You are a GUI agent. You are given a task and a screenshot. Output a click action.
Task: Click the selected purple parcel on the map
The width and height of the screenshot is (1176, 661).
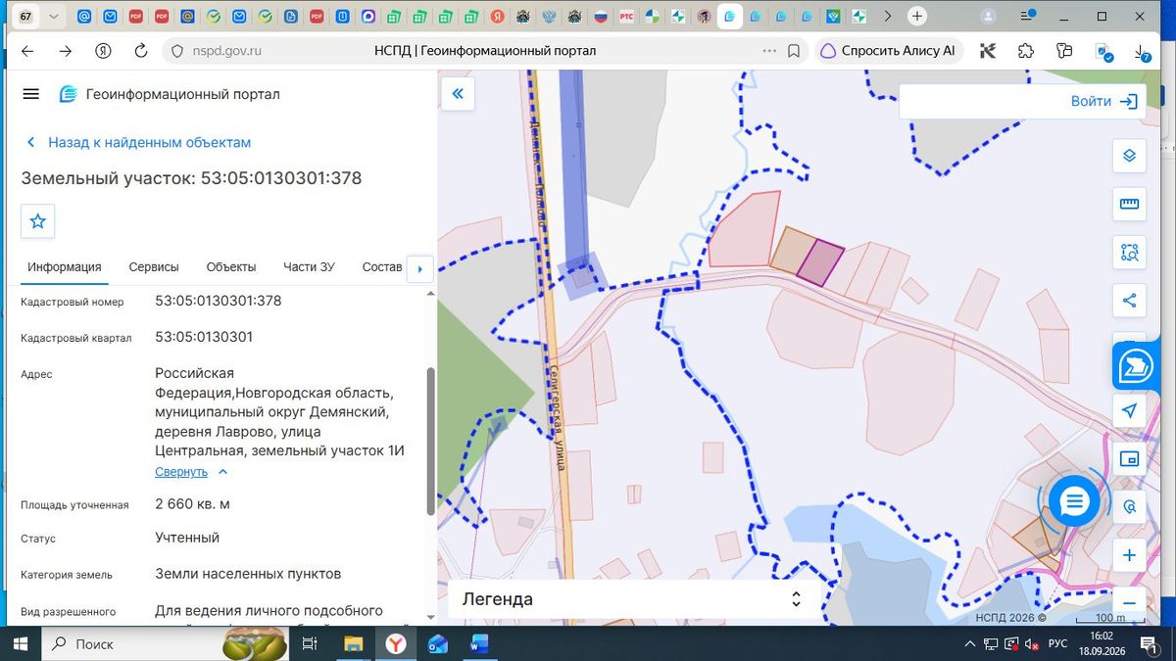[x=820, y=262]
